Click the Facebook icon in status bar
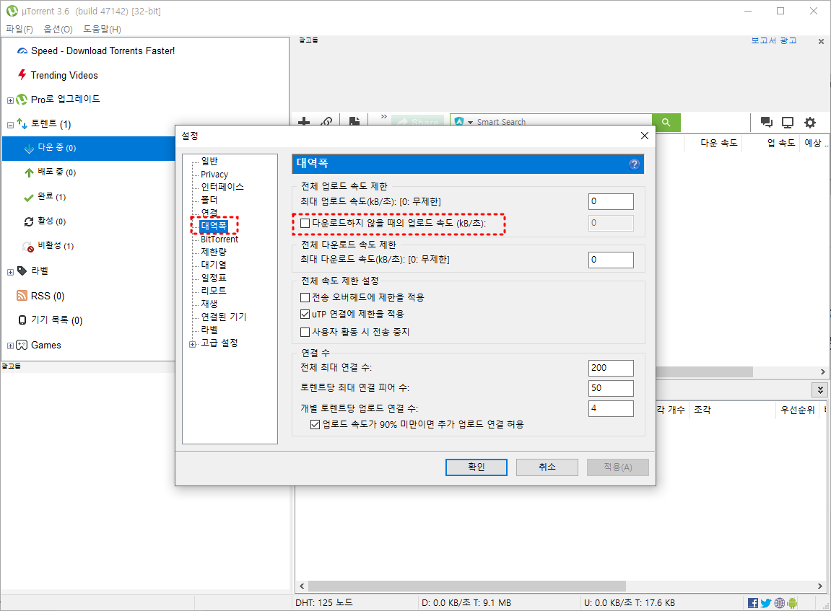This screenshot has width=831, height=611. (752, 603)
